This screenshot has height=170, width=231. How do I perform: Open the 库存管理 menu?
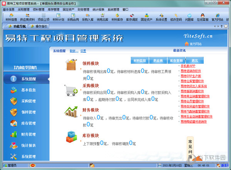click(x=54, y=10)
